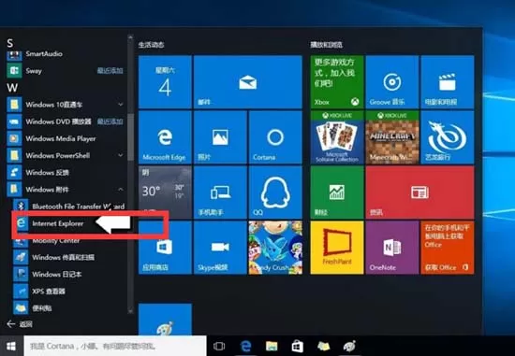
Task: Expand Windows PowerShell folder chevron
Action: pyautogui.click(x=121, y=155)
